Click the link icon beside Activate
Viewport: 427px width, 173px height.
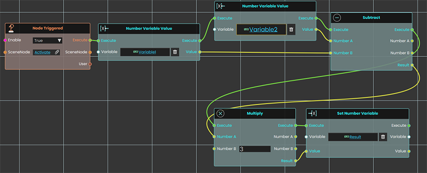(56, 52)
